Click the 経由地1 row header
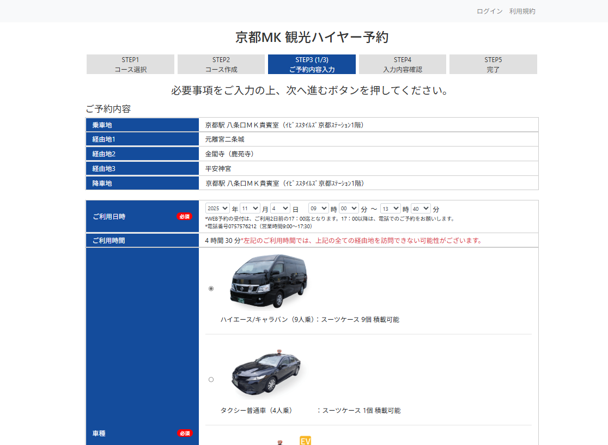 (142, 139)
